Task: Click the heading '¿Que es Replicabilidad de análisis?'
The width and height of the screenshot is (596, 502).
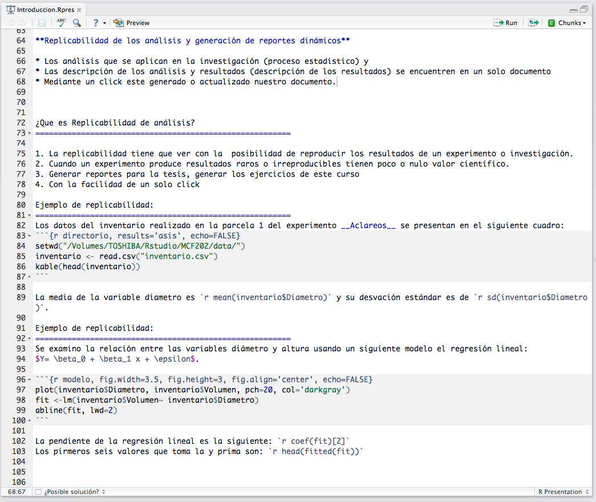Action: 115,123
